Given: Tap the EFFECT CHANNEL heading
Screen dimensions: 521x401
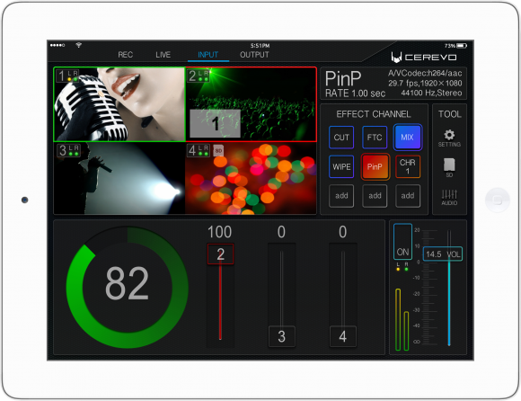Looking at the screenshot, I should 374,114.
